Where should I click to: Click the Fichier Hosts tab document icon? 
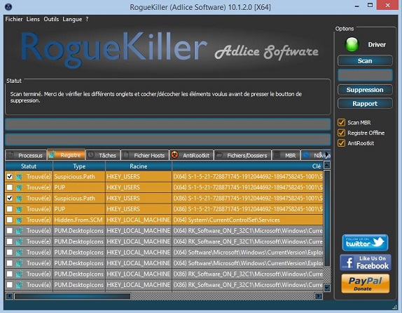(126, 154)
